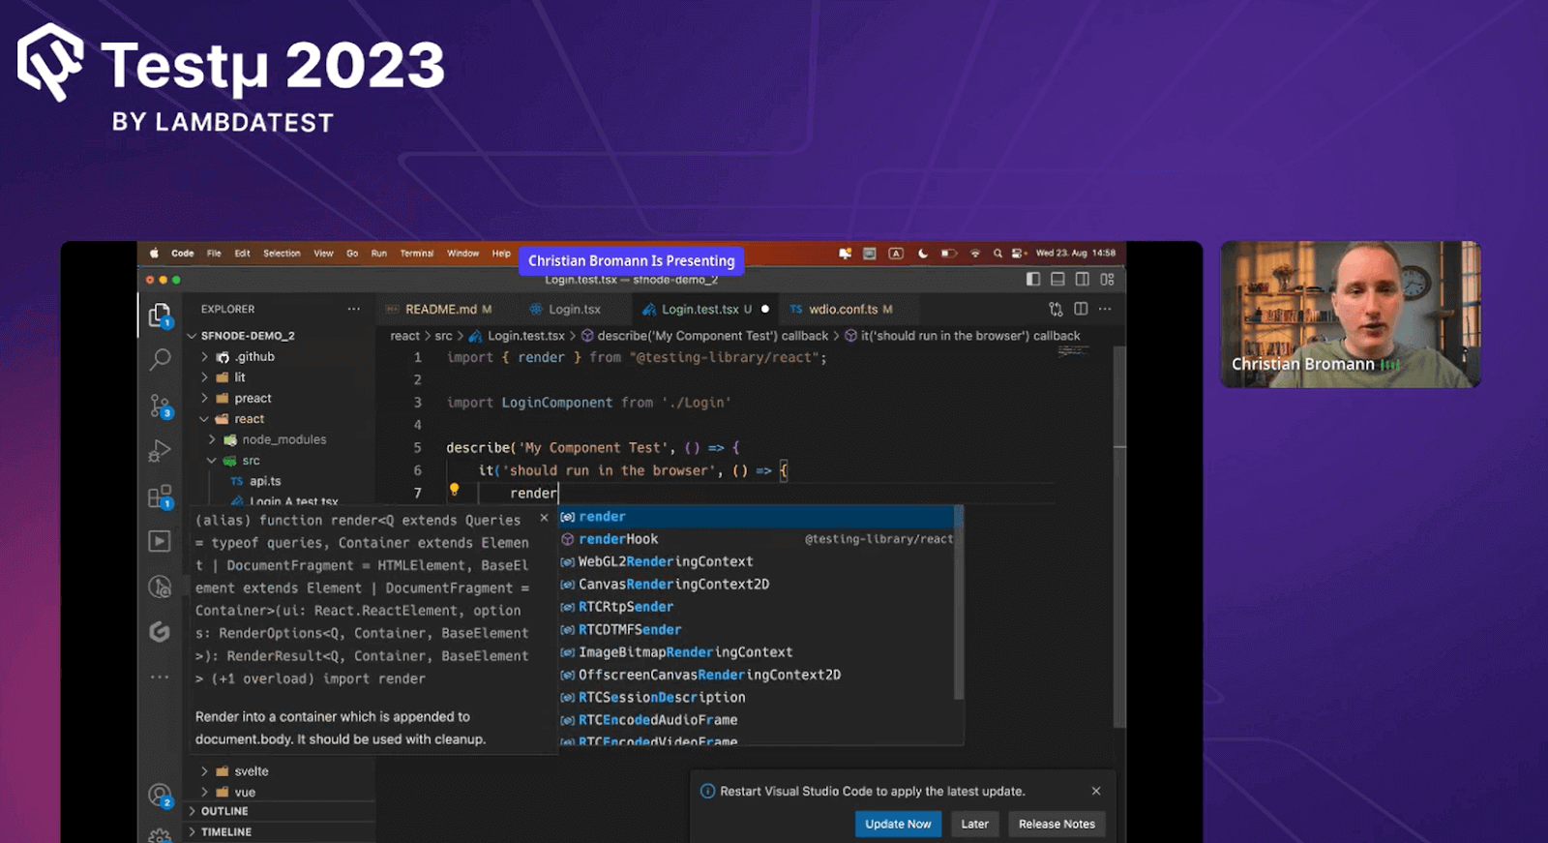Toggle the bottom panel layout button
This screenshot has width=1548, height=843.
coord(1057,280)
